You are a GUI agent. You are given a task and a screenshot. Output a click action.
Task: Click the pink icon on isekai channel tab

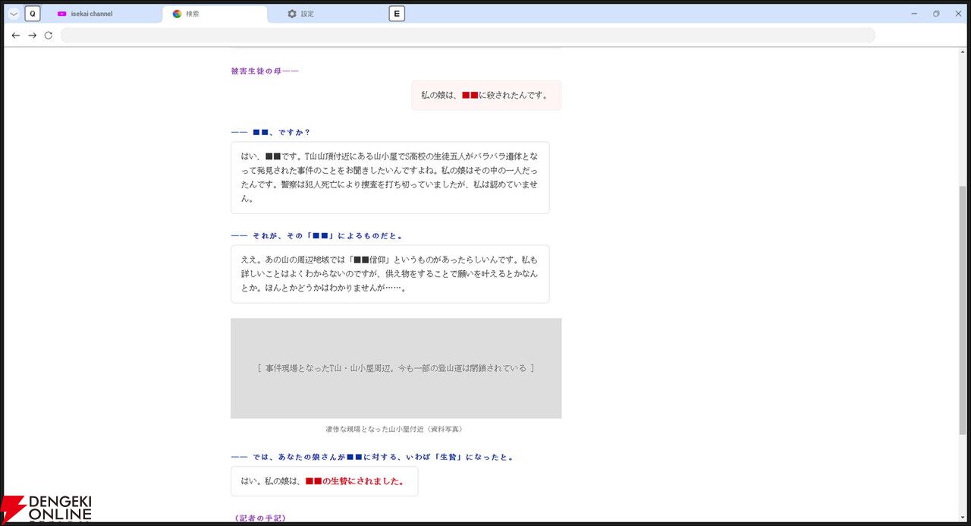[x=62, y=14]
